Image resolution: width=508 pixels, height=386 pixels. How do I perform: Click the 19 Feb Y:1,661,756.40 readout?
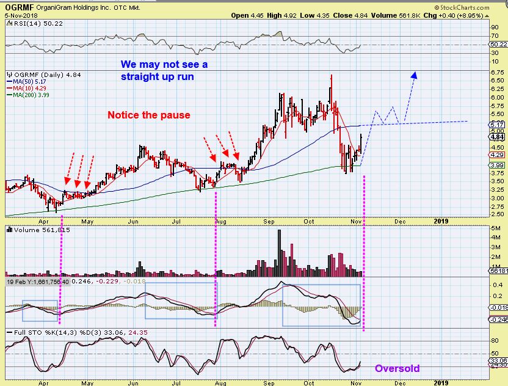(38, 282)
